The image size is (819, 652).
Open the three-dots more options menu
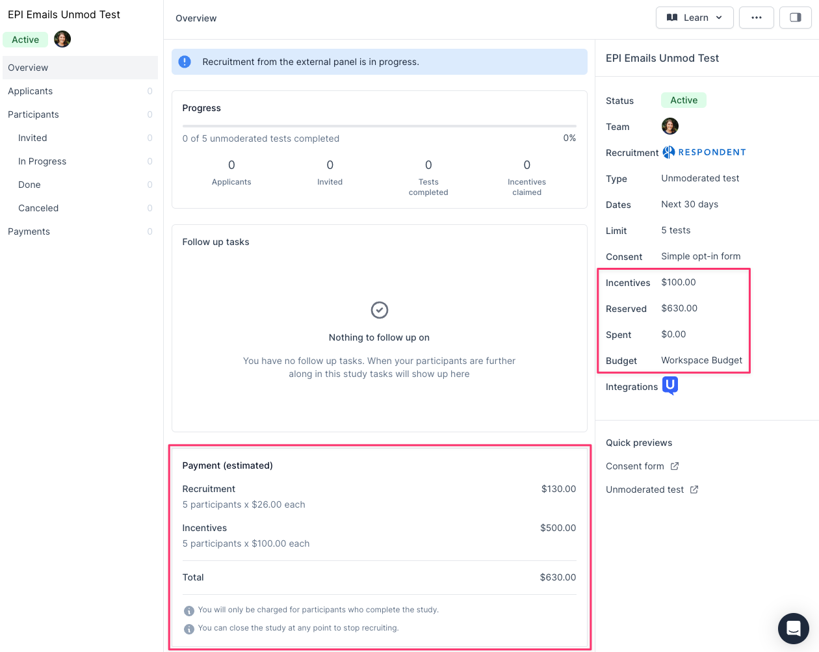[x=756, y=18]
